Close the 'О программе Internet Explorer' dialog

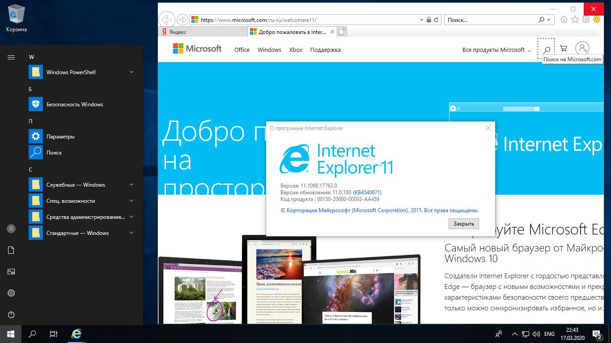pyautogui.click(x=488, y=128)
